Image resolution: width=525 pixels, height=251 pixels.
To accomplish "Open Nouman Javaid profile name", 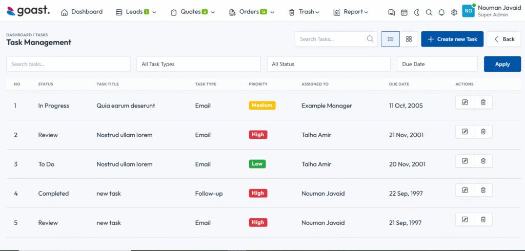I will (499, 8).
